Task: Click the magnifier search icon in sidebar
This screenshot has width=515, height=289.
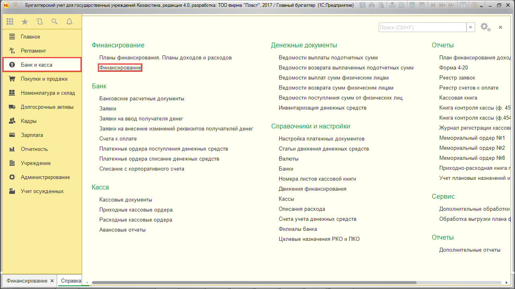Action: click(x=54, y=22)
